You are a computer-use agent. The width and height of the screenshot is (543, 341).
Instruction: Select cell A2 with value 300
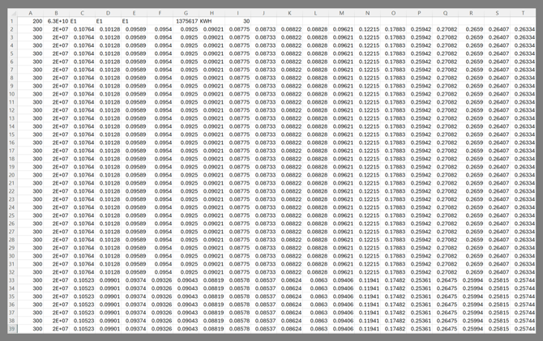coord(31,29)
